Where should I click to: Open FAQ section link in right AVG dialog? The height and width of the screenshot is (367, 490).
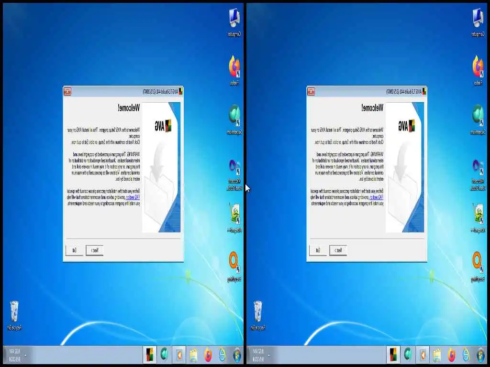pos(376,197)
